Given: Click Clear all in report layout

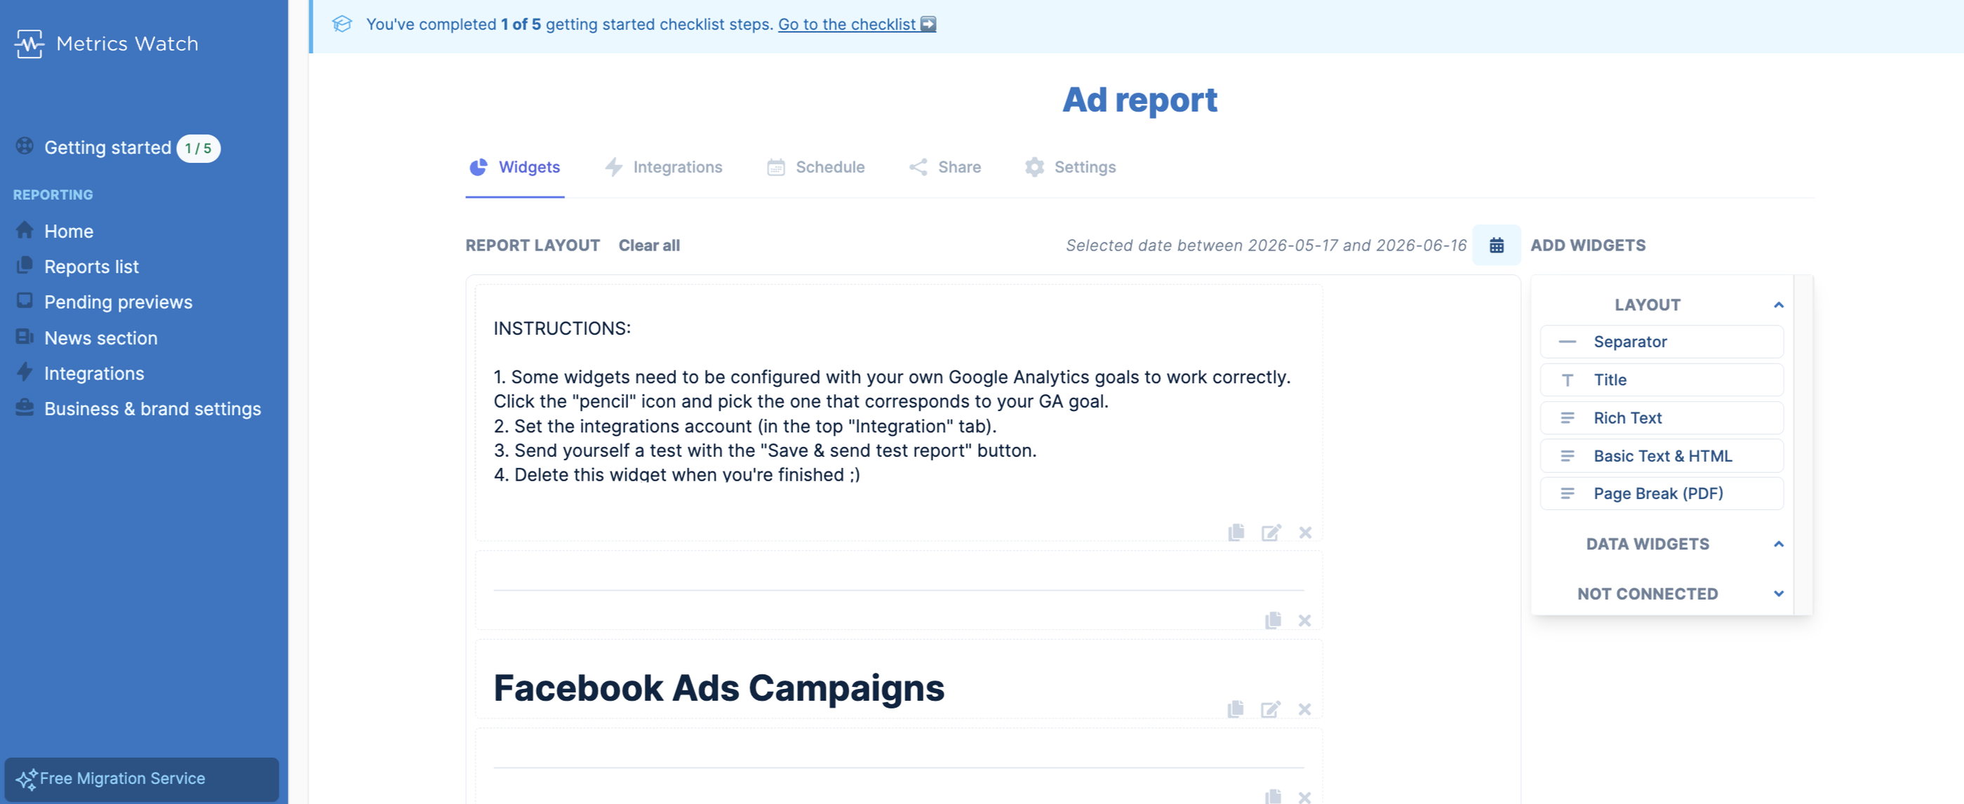Looking at the screenshot, I should coord(649,246).
